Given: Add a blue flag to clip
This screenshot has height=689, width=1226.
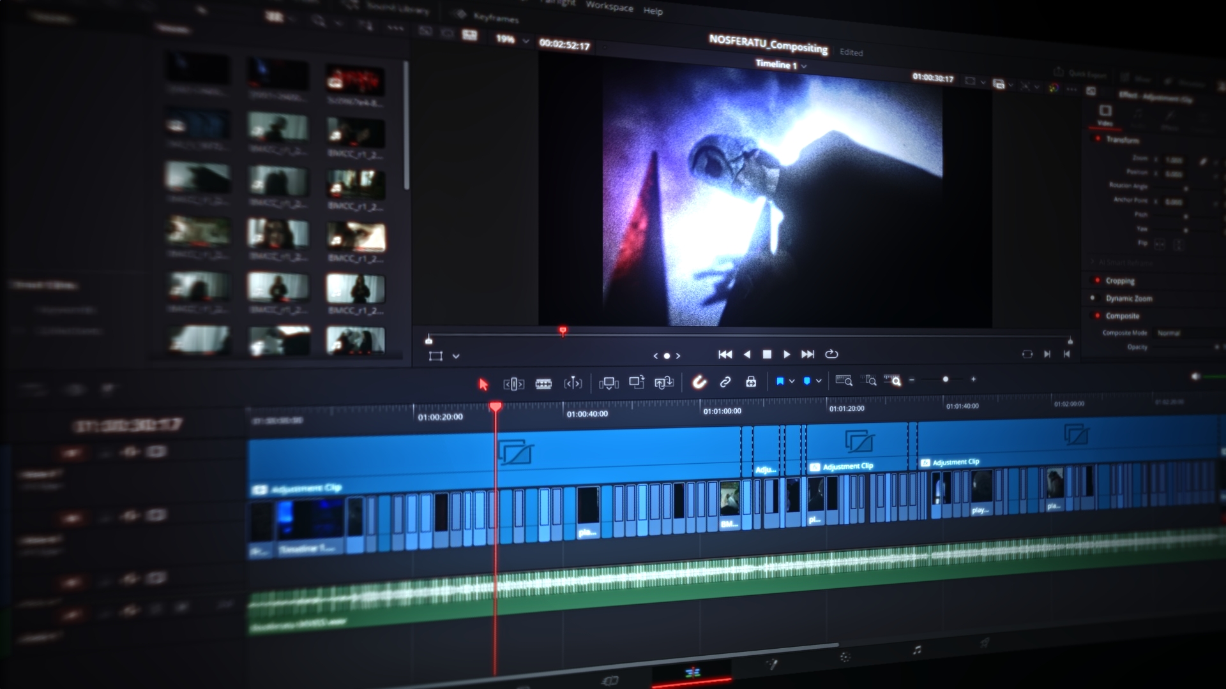Looking at the screenshot, I should coord(780,381).
